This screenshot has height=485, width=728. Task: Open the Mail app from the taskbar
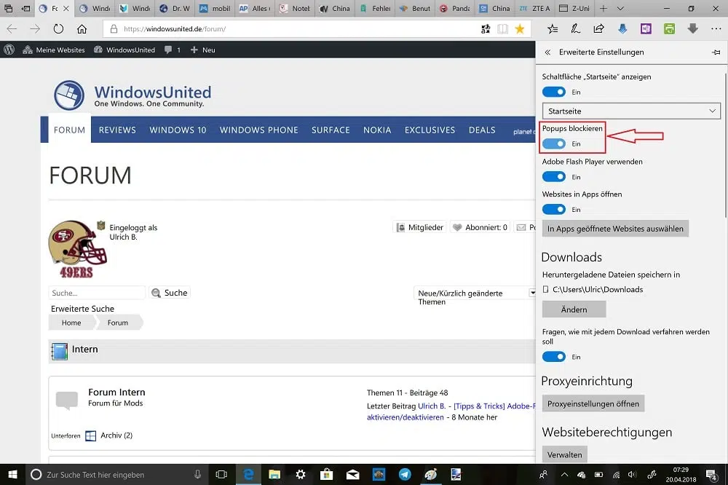tap(353, 474)
